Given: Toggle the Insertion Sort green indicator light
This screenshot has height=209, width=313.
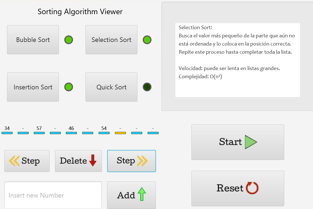Looking at the screenshot, I should 69,87.
